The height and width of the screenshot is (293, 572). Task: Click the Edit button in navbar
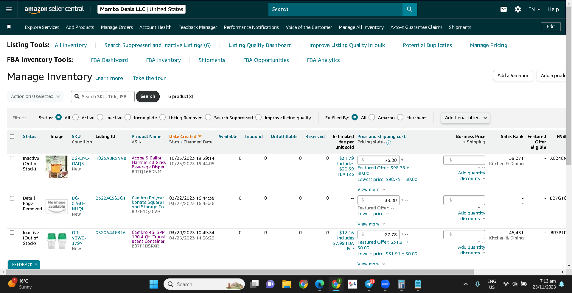point(551,26)
